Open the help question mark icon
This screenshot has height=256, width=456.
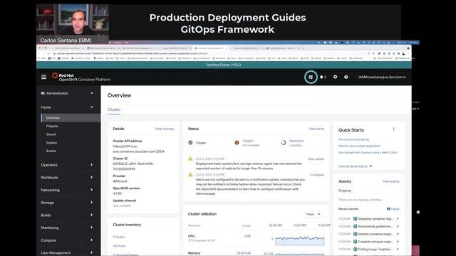pyautogui.click(x=346, y=78)
